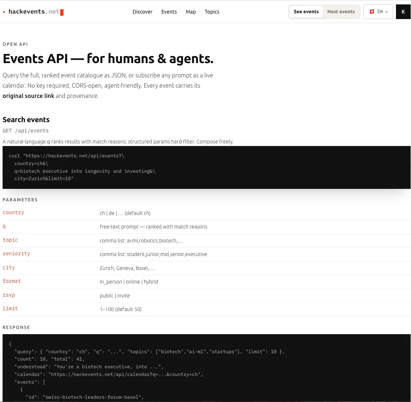Click the curl URL line in code block
This screenshot has height=402, width=411.
[x=66, y=156]
